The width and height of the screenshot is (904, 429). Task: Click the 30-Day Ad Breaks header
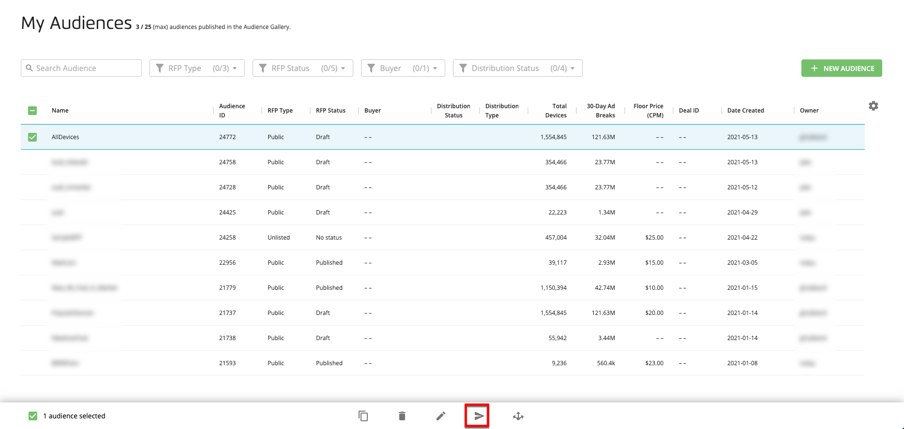[601, 111]
